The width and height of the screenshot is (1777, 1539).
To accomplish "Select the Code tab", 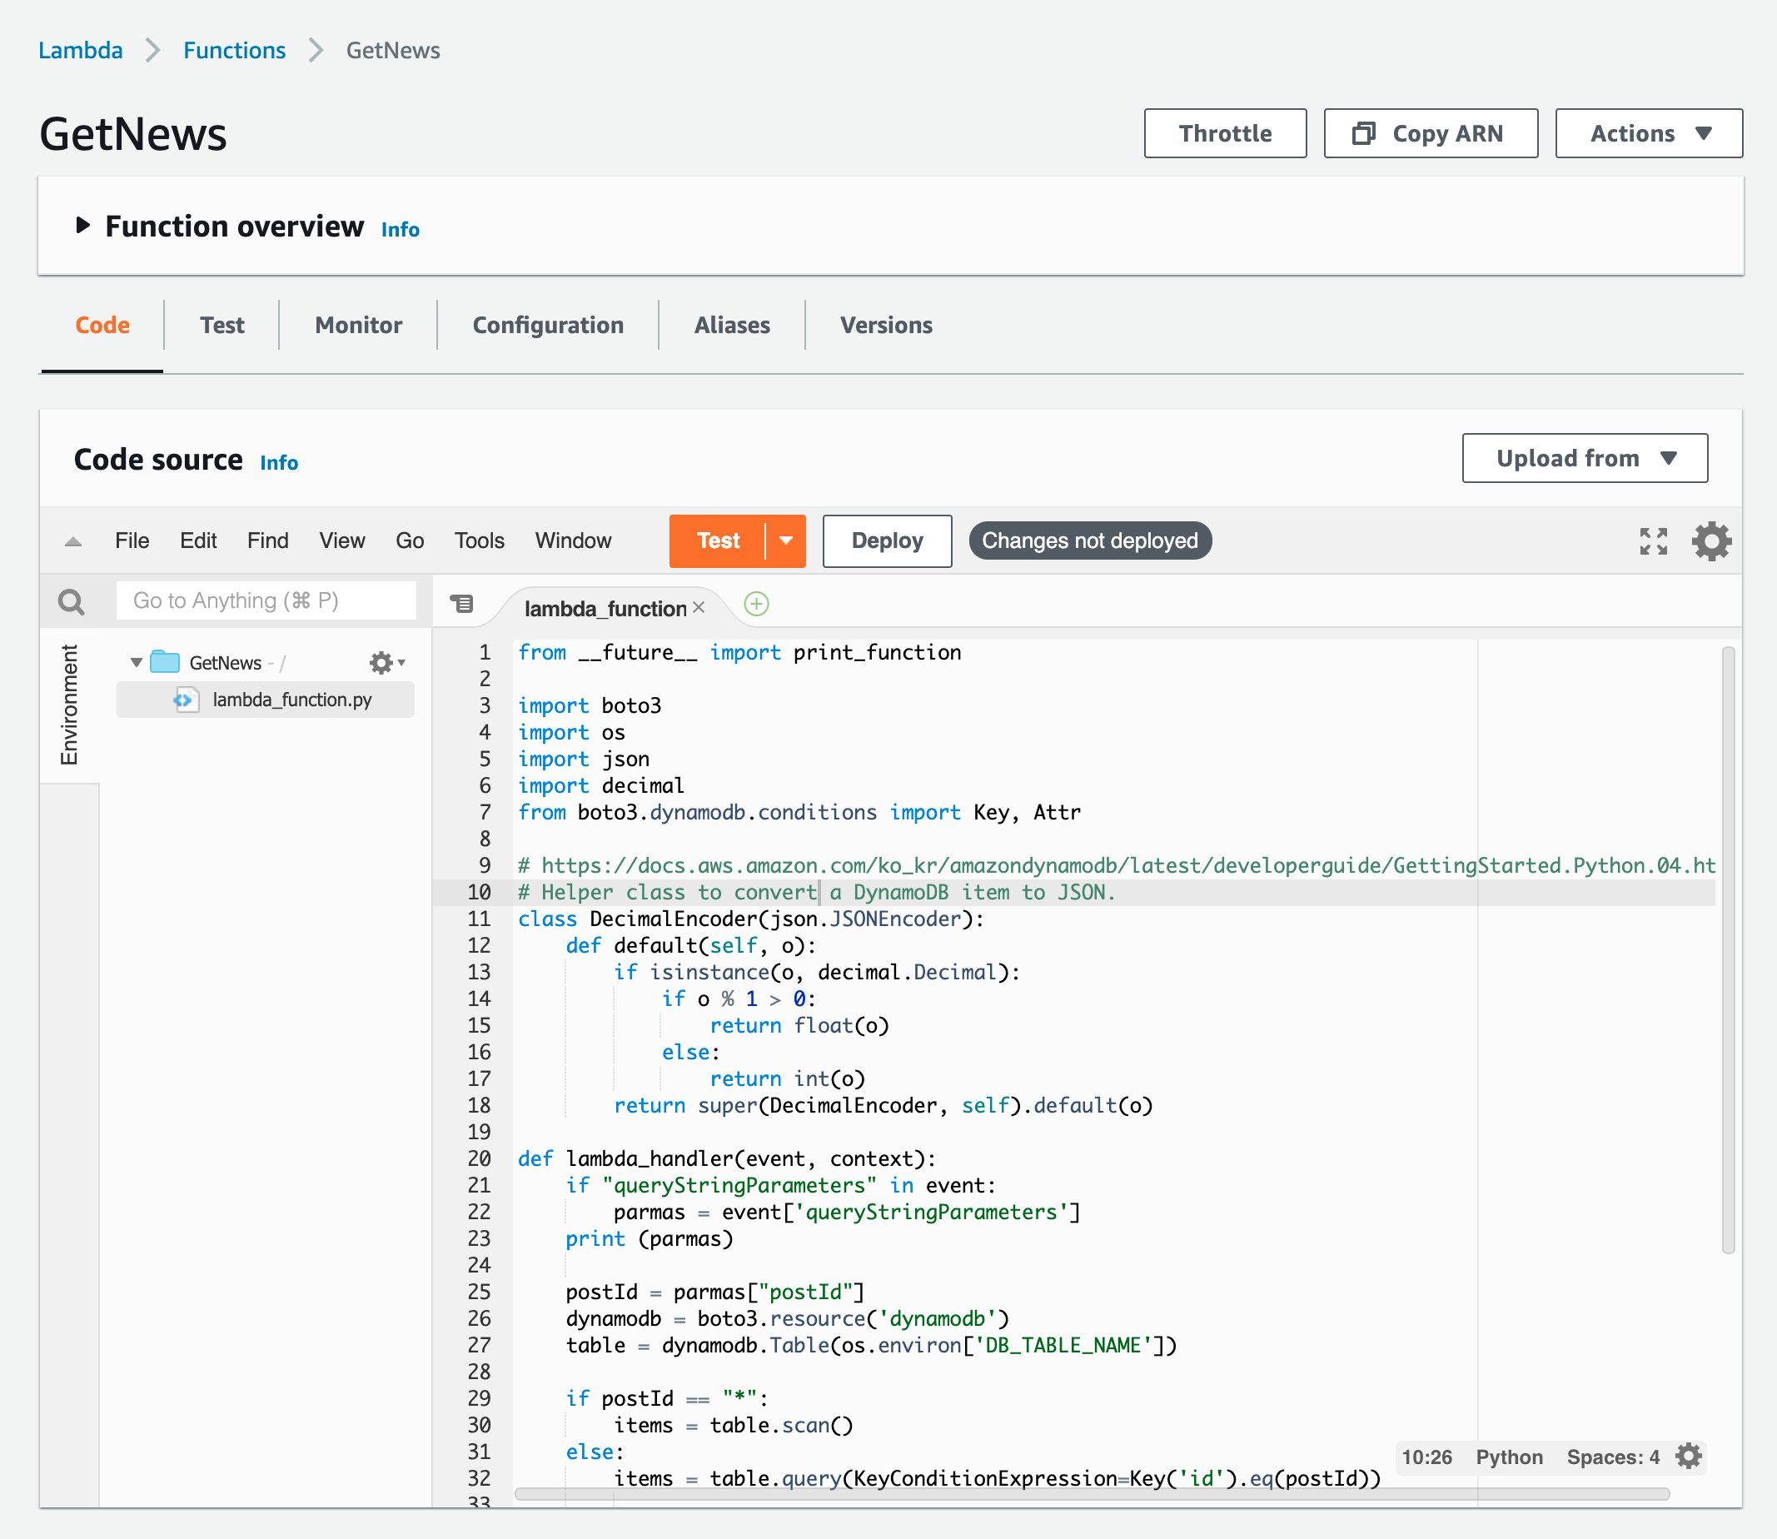I will [x=102, y=326].
